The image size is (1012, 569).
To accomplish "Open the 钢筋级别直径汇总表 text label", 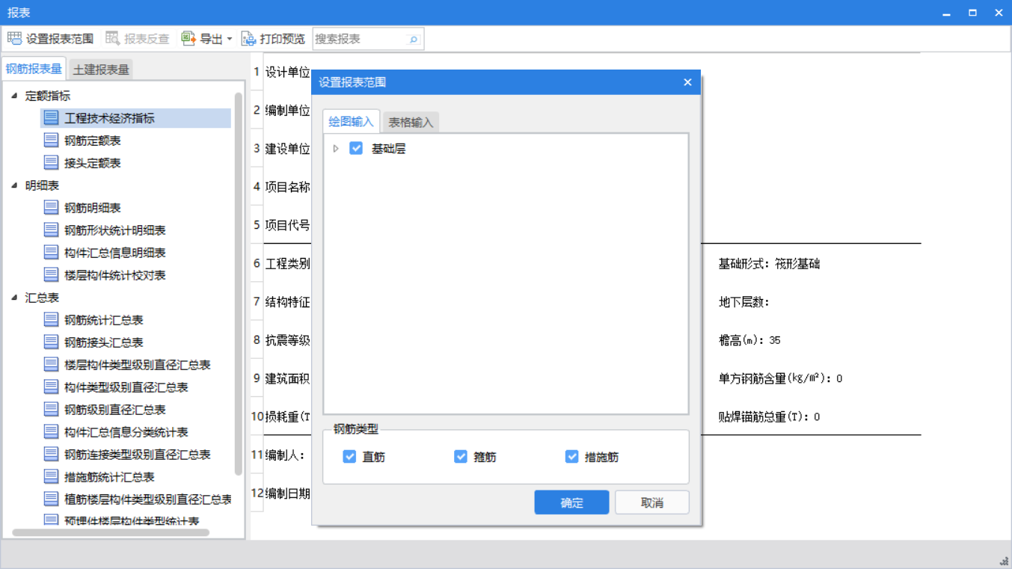I will (115, 410).
